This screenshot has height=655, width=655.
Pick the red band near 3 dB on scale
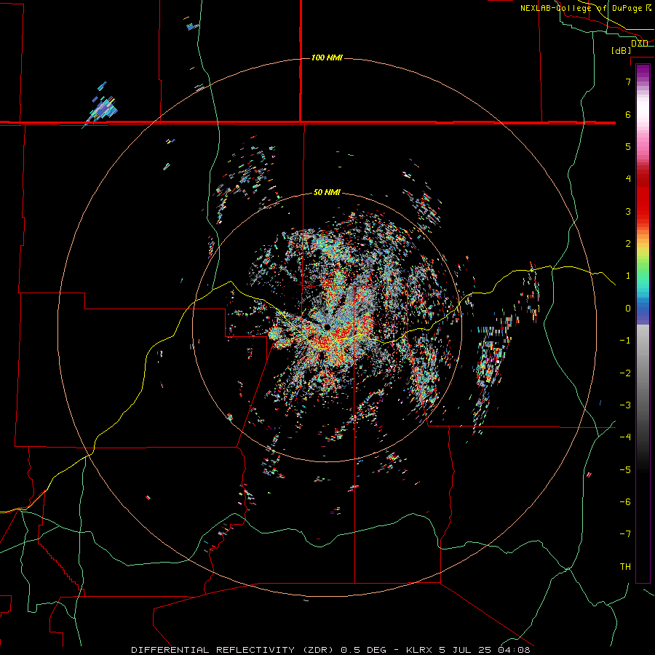coord(643,211)
